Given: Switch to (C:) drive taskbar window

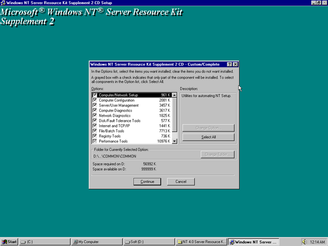Looking at the screenshot, I should click(45, 242).
